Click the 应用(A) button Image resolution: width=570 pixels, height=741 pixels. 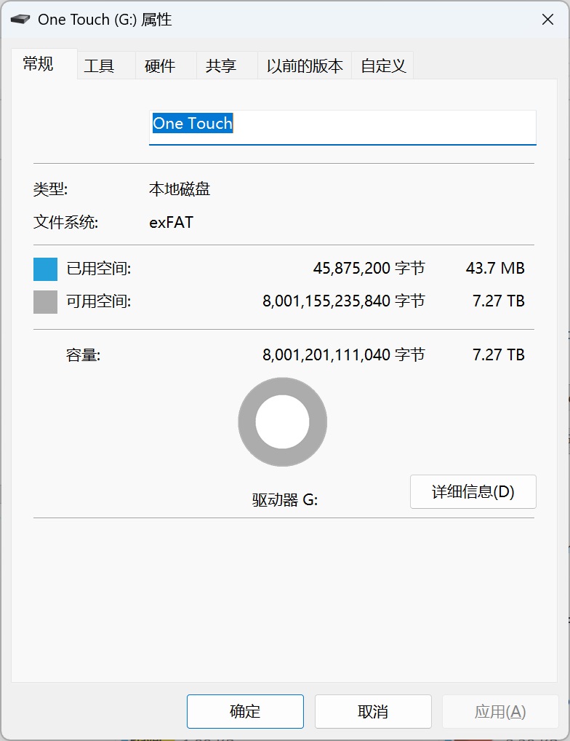pyautogui.click(x=500, y=711)
